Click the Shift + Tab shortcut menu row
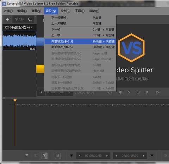 [80, 83]
